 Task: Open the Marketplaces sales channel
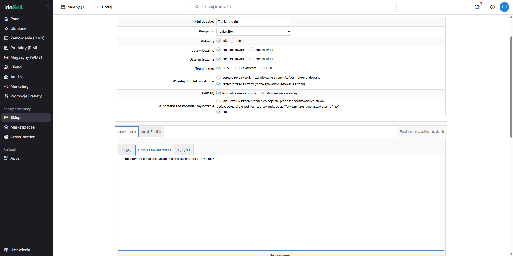(x=22, y=127)
